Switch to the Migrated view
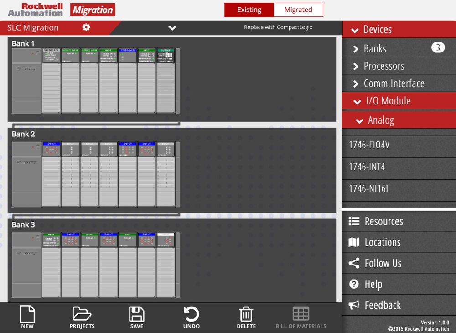 [x=298, y=10]
